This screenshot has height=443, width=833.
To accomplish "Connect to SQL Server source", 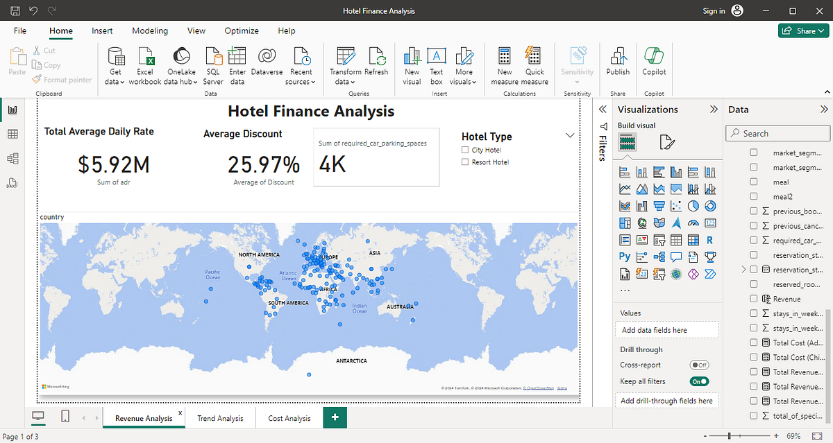I will click(x=213, y=66).
